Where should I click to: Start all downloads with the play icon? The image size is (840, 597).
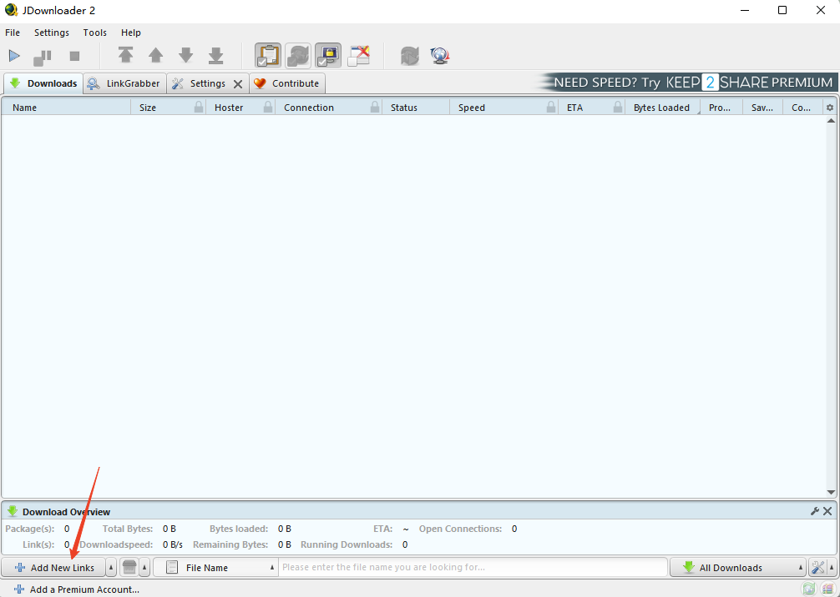point(14,56)
